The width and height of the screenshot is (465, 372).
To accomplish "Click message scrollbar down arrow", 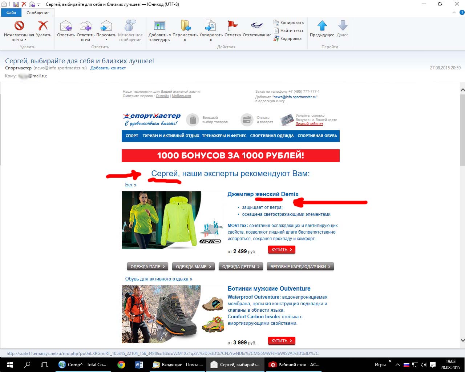I will click(462, 340).
